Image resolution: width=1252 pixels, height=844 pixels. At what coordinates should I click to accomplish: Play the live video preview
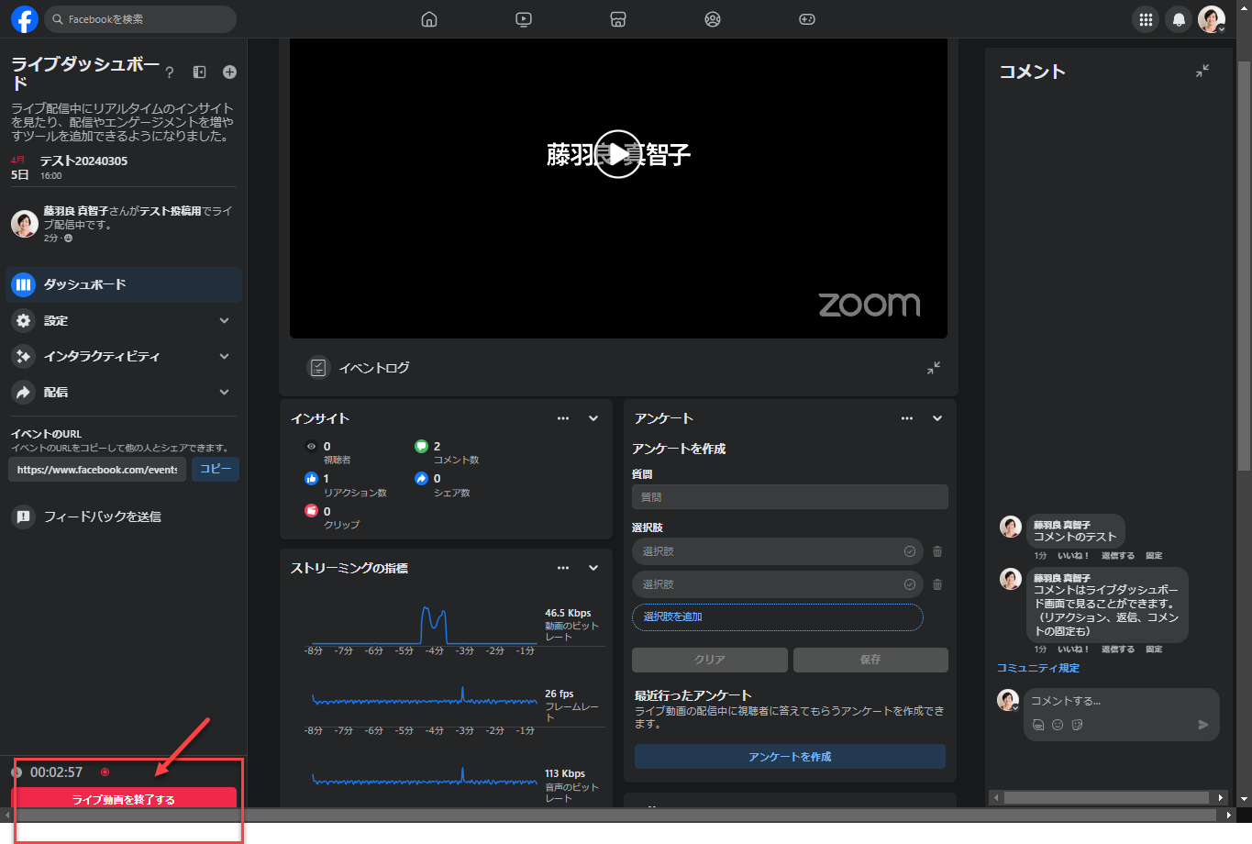(618, 154)
